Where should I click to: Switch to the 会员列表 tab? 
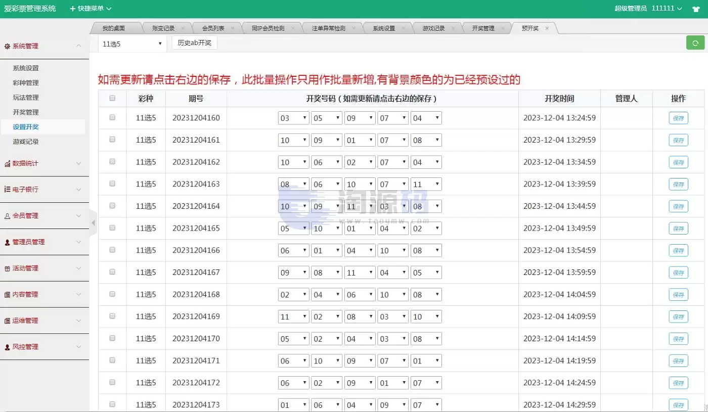pyautogui.click(x=213, y=28)
